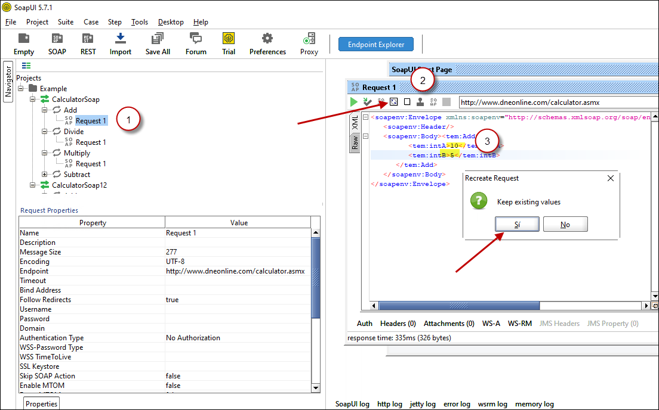Collapse the Multiply operation node
This screenshot has width=659, height=410.
click(45, 153)
